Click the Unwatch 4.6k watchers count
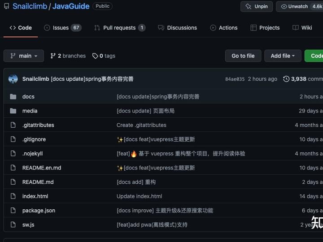 (317, 6)
